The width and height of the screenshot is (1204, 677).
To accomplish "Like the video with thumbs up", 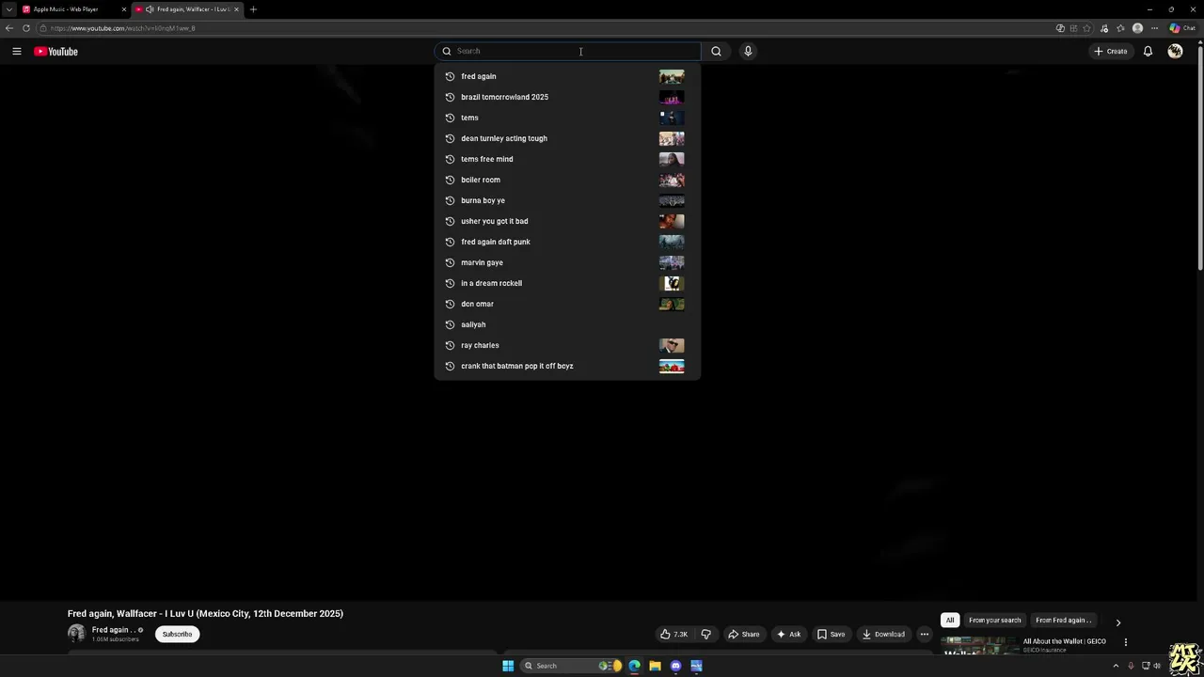I will (673, 634).
